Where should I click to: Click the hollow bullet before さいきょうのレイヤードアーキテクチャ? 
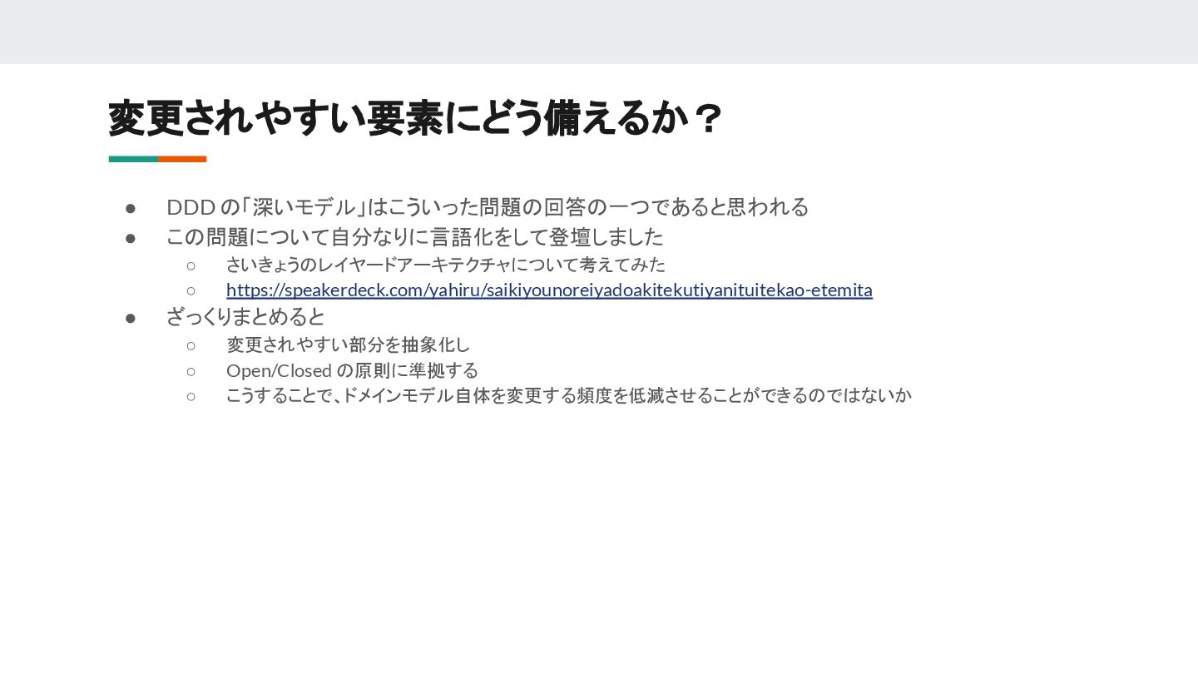(191, 265)
